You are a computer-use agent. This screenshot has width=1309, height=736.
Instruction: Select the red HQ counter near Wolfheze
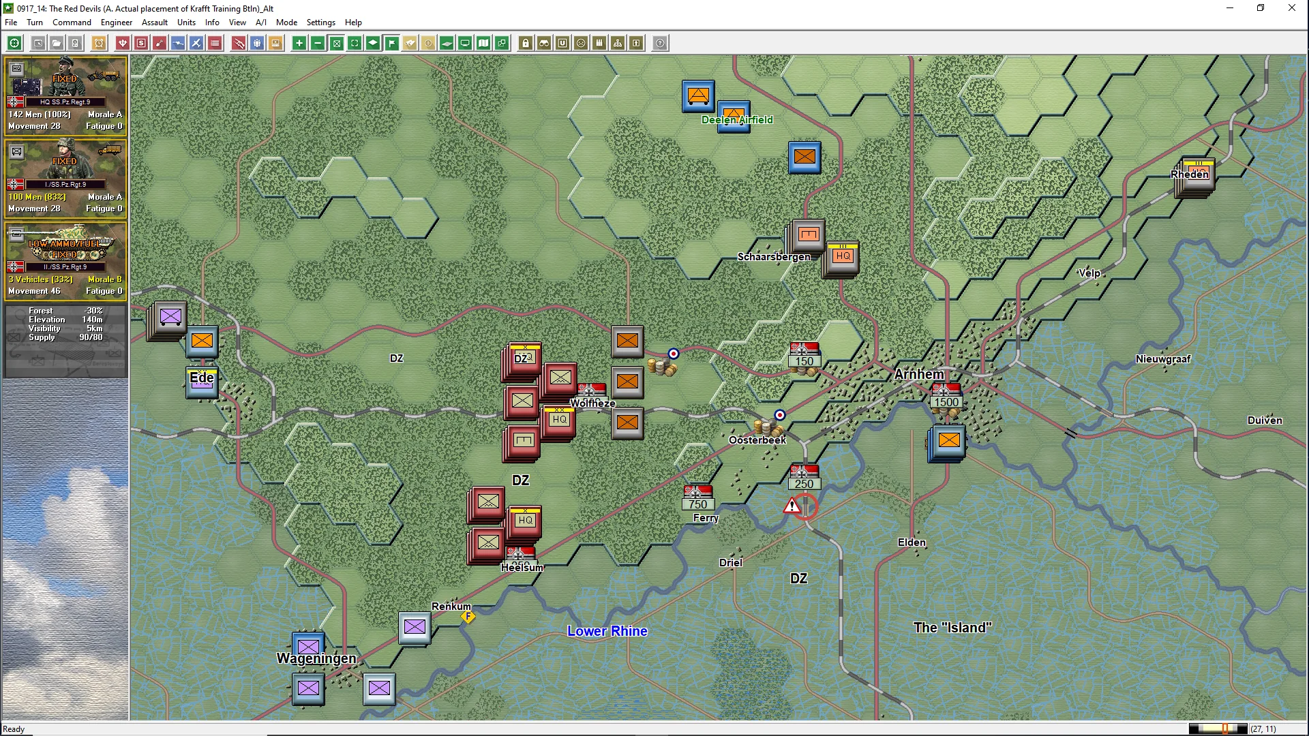coord(559,421)
